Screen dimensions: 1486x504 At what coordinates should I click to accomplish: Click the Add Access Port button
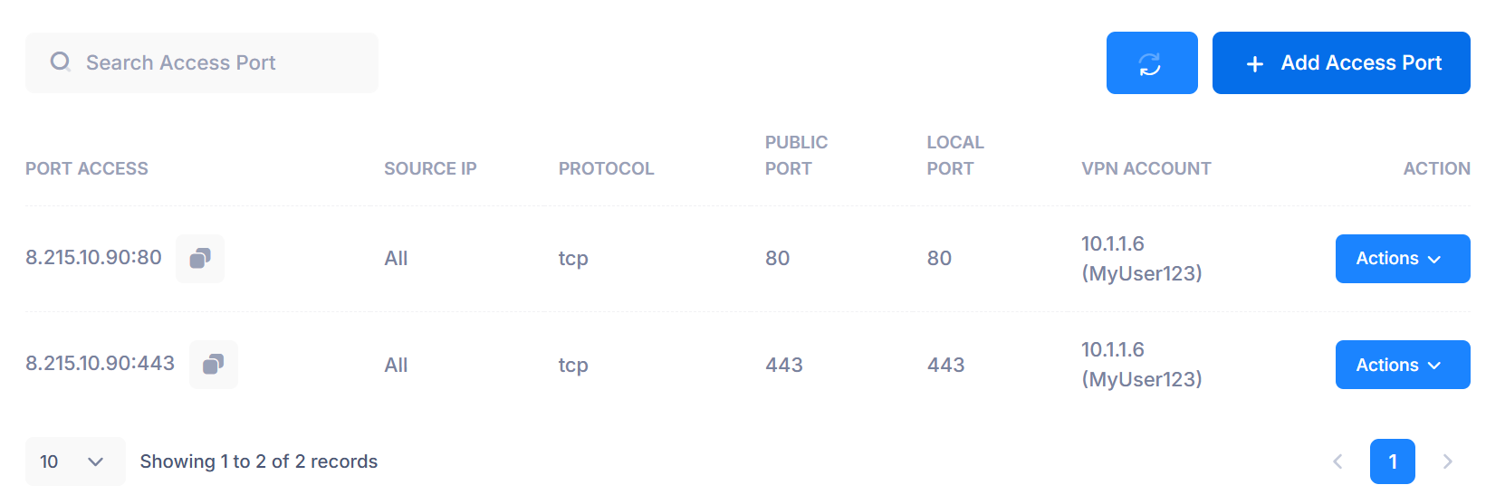[1341, 63]
